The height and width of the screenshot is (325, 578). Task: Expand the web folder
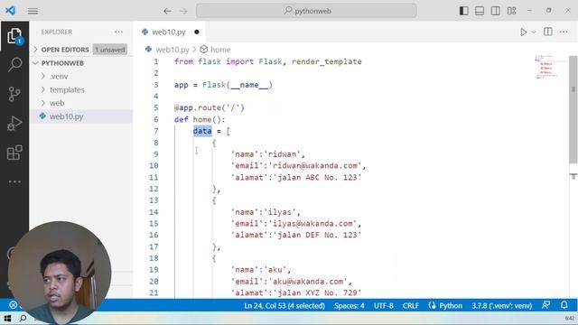[x=57, y=103]
